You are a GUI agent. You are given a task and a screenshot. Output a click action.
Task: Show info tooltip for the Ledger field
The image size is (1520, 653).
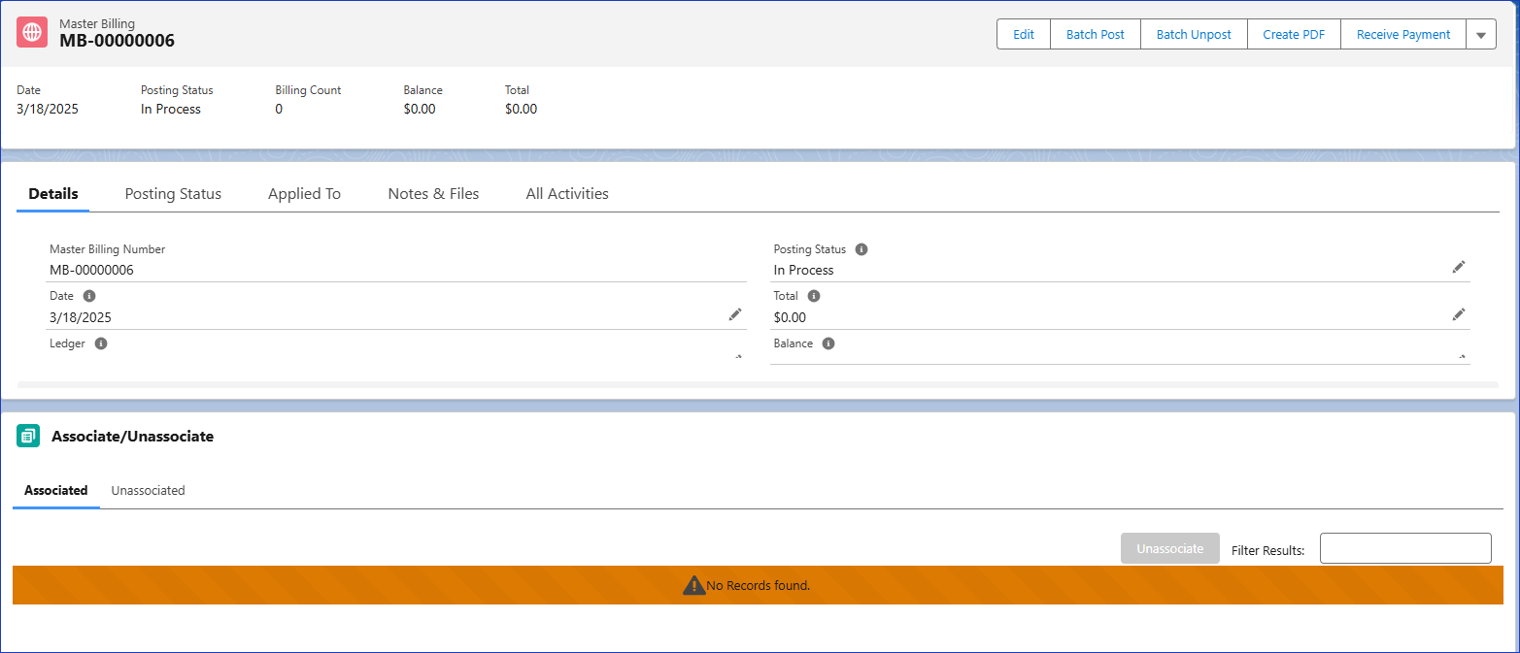click(101, 343)
